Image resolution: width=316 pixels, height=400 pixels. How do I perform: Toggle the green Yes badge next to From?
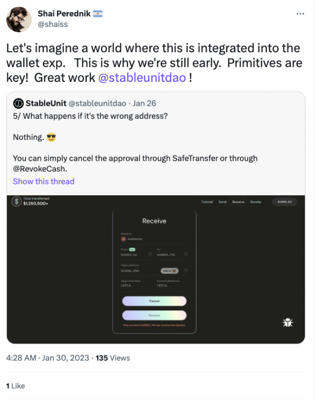131,249
